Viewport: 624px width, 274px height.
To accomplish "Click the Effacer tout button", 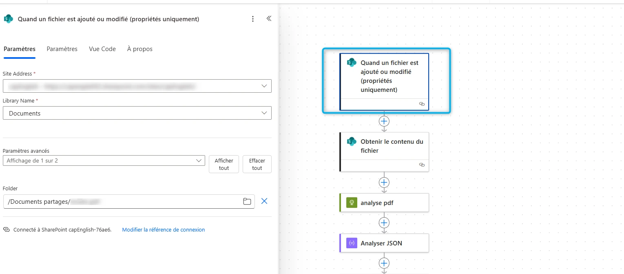I will tap(257, 164).
